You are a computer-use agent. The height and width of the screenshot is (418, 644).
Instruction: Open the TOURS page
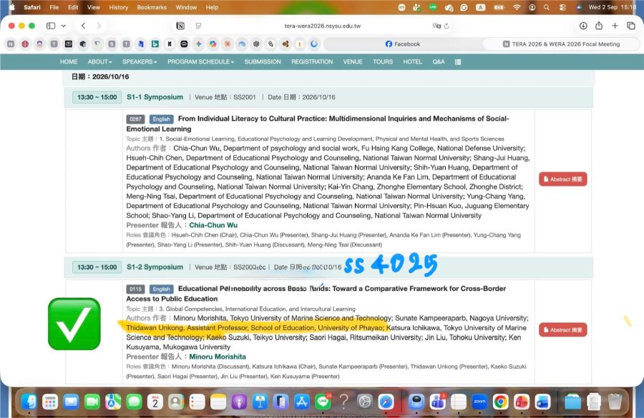[383, 62]
